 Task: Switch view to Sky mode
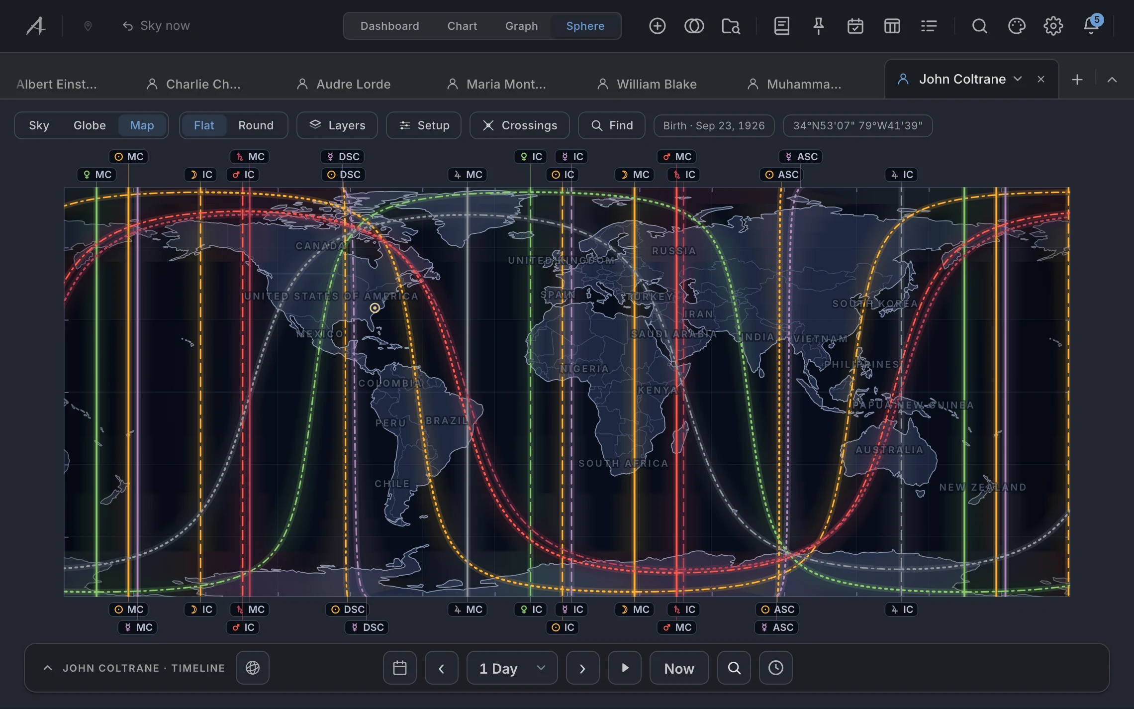39,125
